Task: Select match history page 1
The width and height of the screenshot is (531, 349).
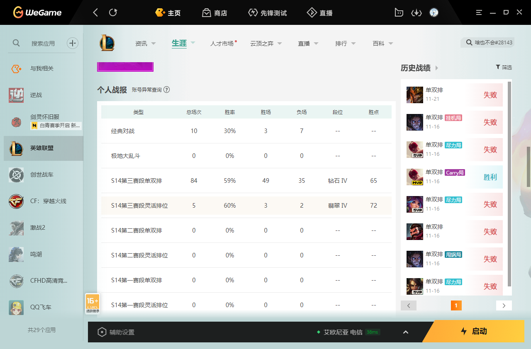Action: click(456, 305)
